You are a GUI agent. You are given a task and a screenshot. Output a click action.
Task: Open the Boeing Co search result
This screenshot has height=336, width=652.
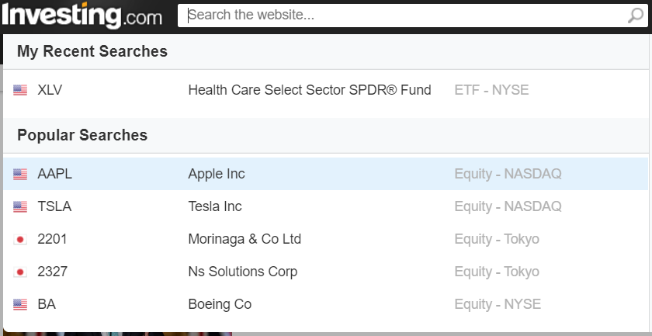tap(325, 304)
